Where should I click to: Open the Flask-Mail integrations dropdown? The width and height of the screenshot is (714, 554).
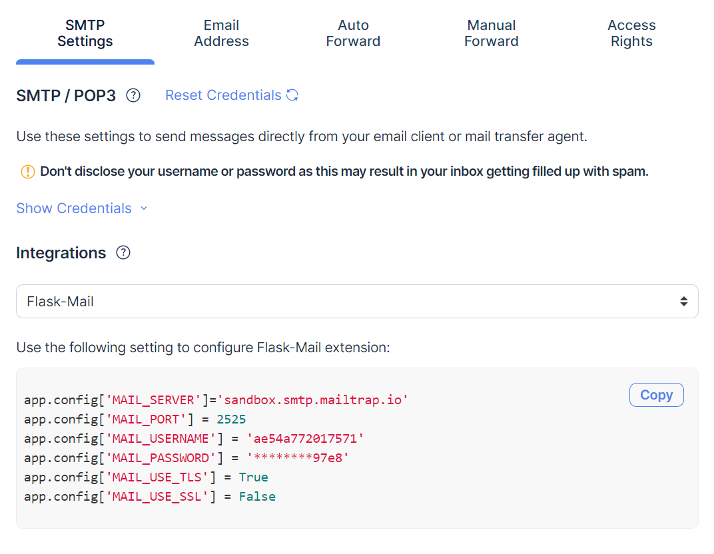(357, 302)
